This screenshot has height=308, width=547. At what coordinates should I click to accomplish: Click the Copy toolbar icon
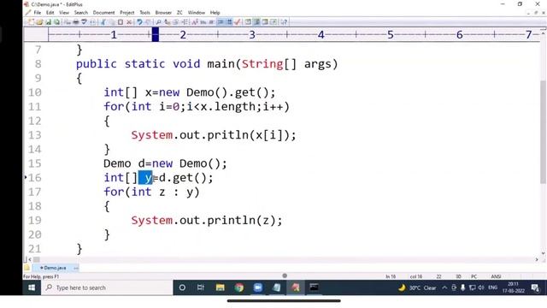tap(112, 22)
